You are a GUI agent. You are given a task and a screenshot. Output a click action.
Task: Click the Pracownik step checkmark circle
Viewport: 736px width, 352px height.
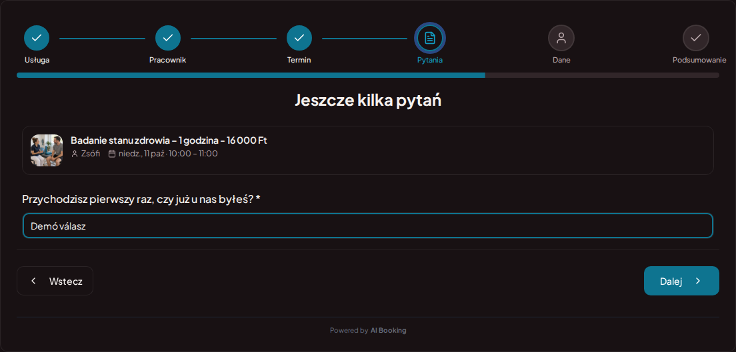(168, 38)
